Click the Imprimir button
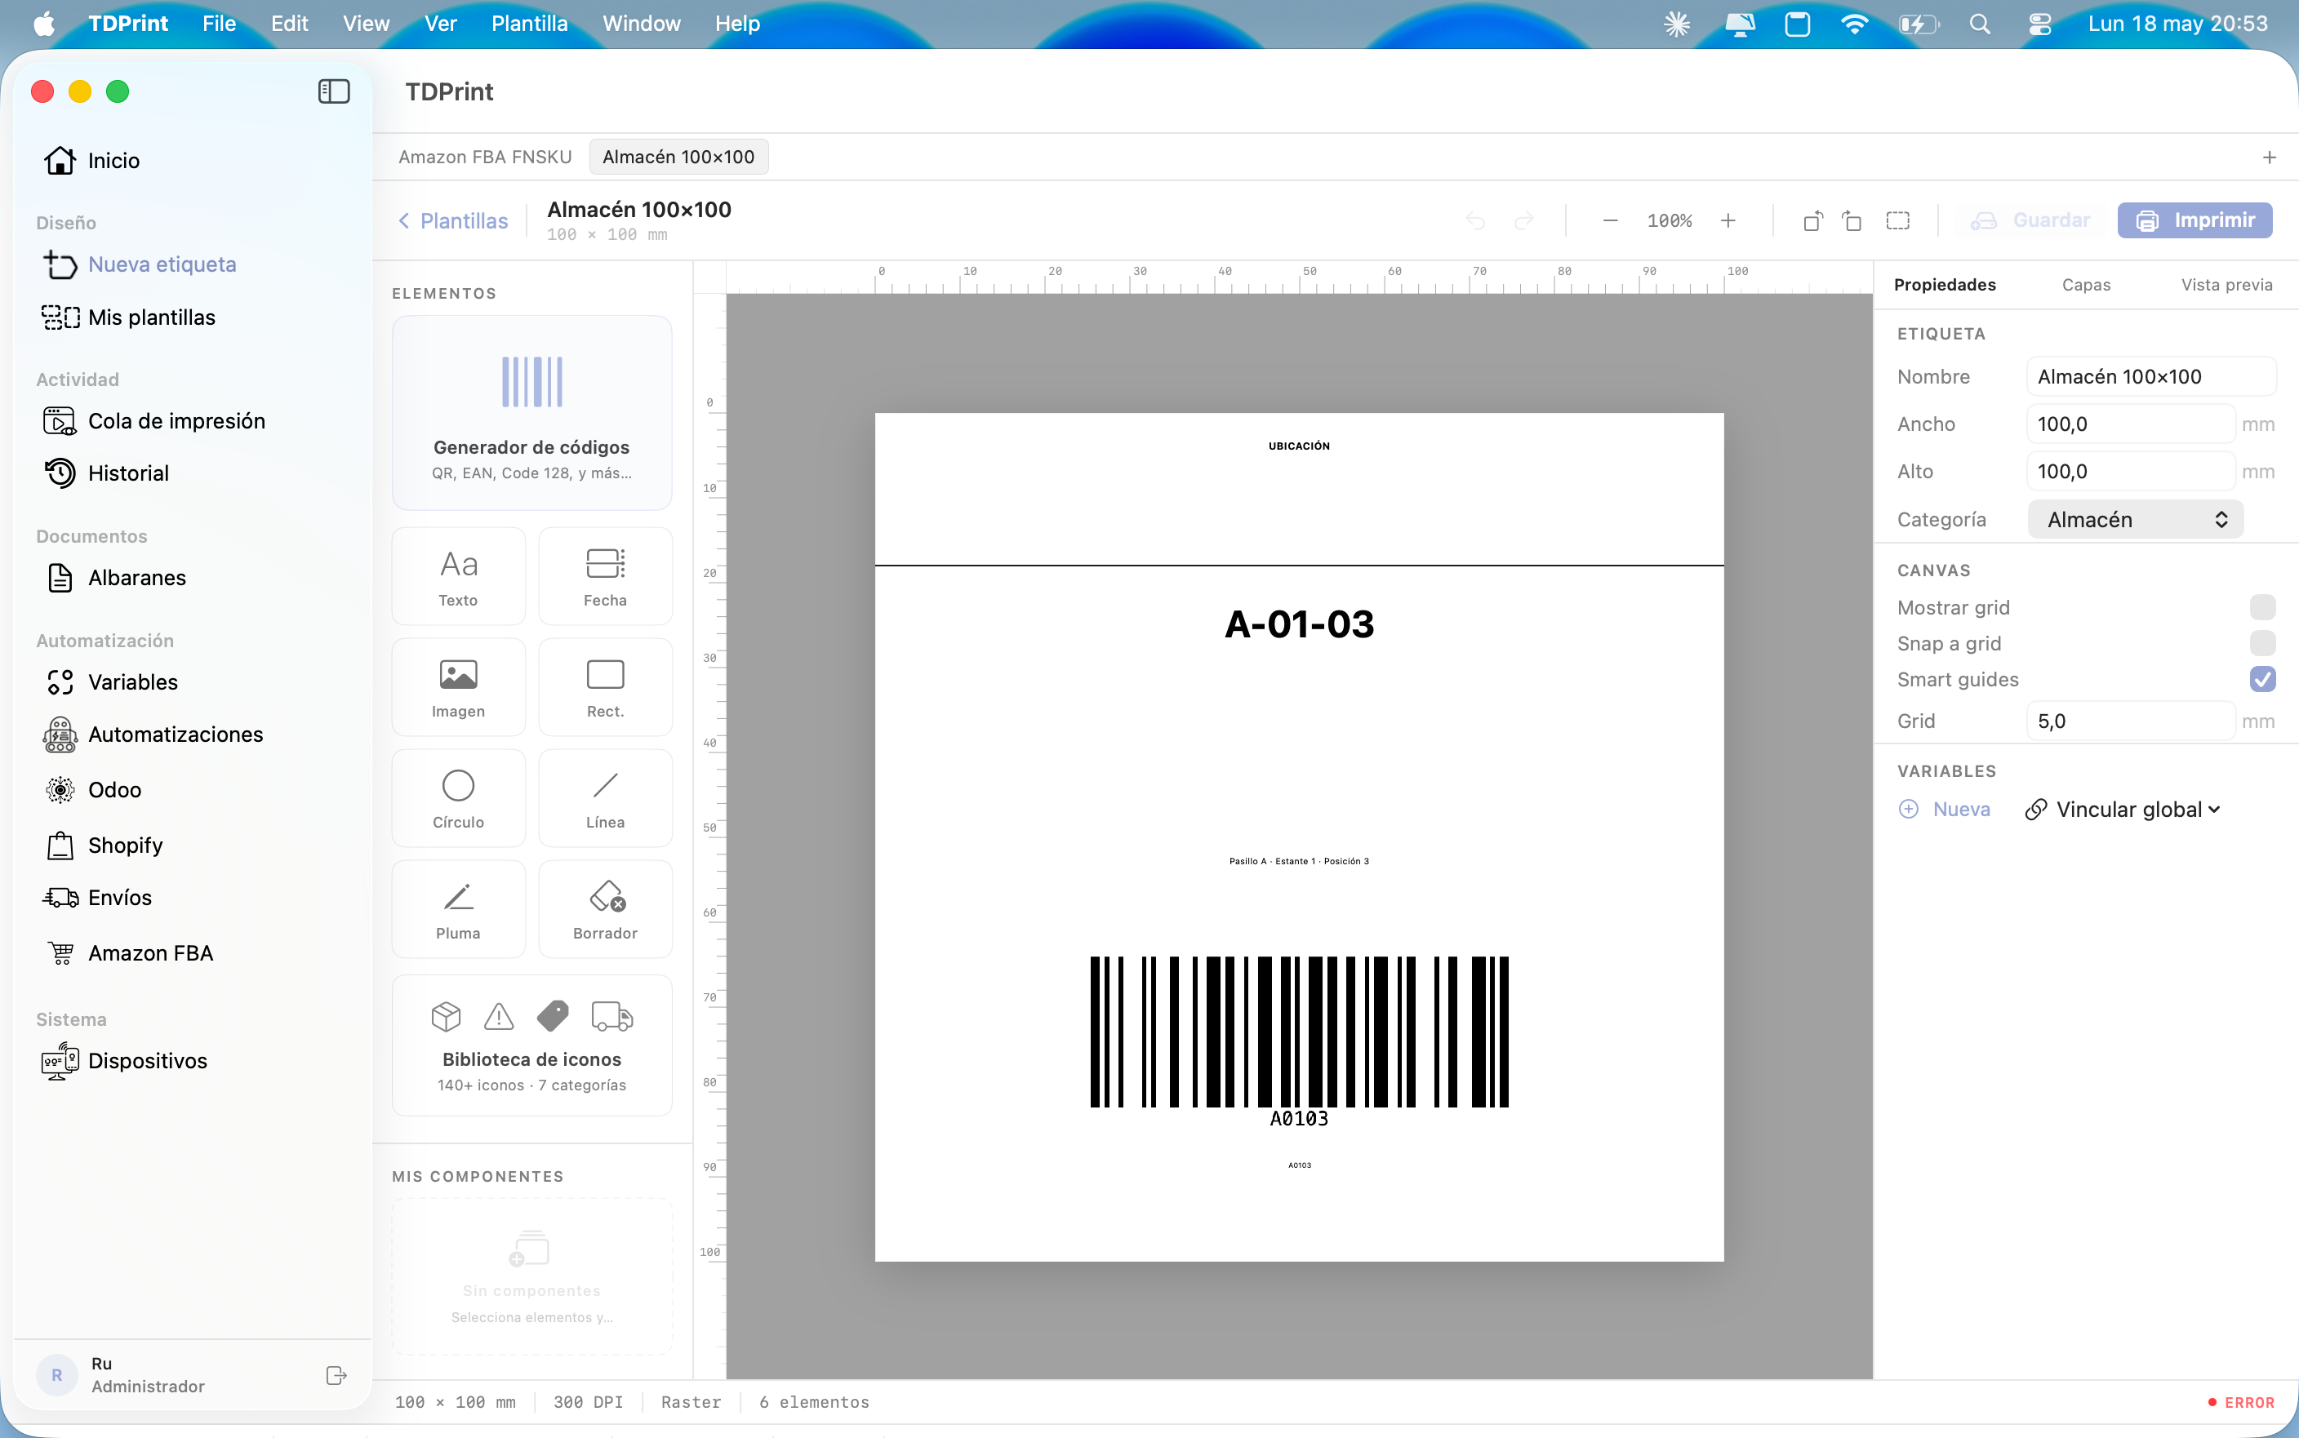Viewport: 2299px width, 1438px height. coord(2194,220)
